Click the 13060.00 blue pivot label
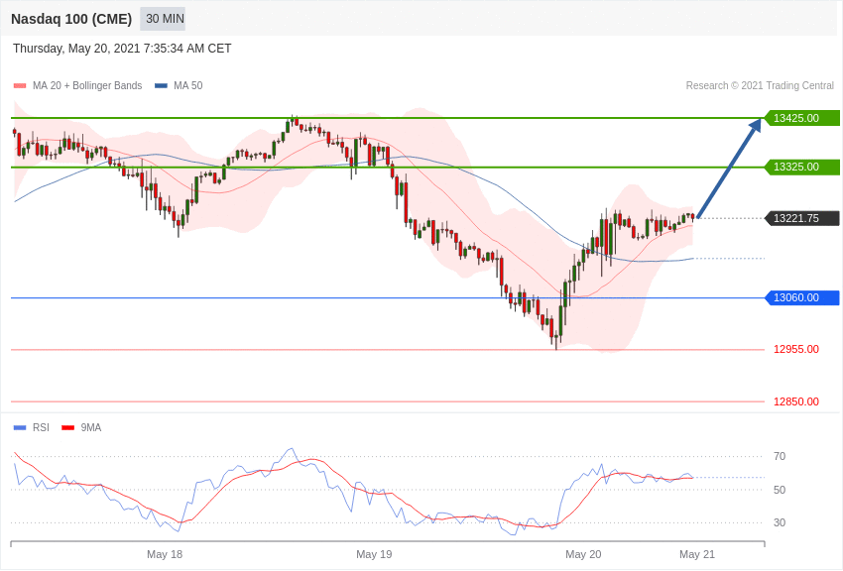Screen dimensions: 843x571 pos(801,297)
